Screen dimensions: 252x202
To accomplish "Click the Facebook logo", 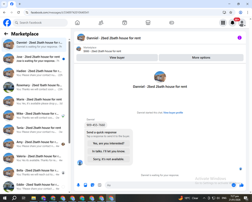I will [7, 23].
